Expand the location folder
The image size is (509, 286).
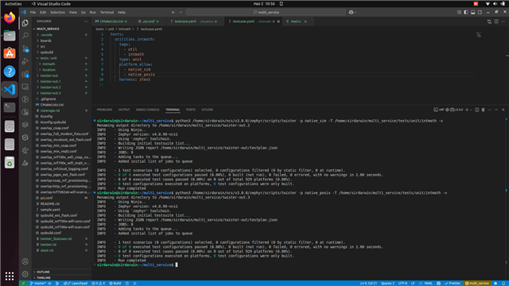click(x=61, y=70)
